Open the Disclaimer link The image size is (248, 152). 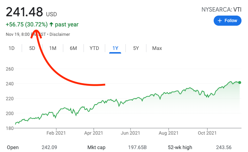[x=60, y=34]
